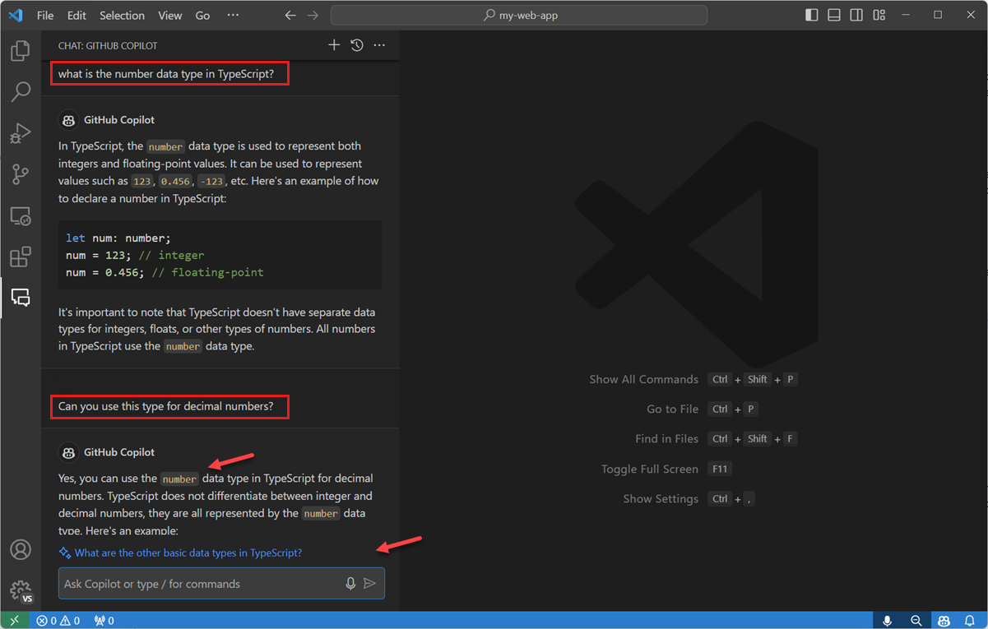Toggle the secondary side bar layout icon
The image size is (988, 629).
coord(856,15)
